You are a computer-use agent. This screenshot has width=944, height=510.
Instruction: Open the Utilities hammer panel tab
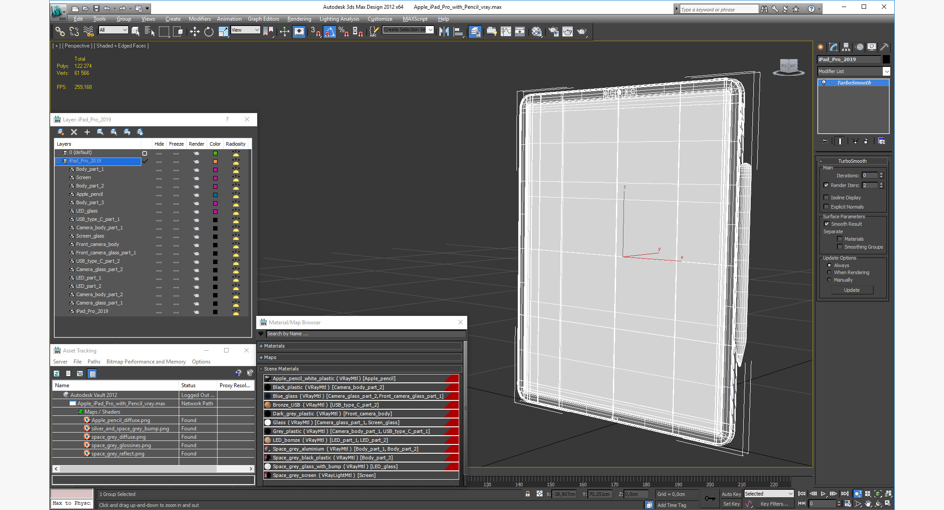884,47
